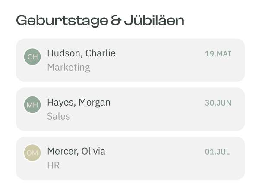Select the Sales department label
The image size is (259, 193).
tap(58, 116)
